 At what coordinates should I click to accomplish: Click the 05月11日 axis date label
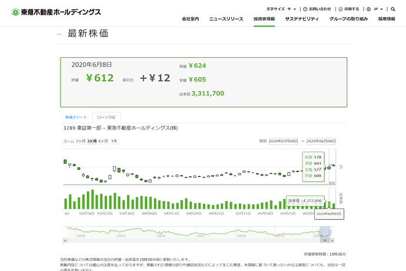point(243,213)
